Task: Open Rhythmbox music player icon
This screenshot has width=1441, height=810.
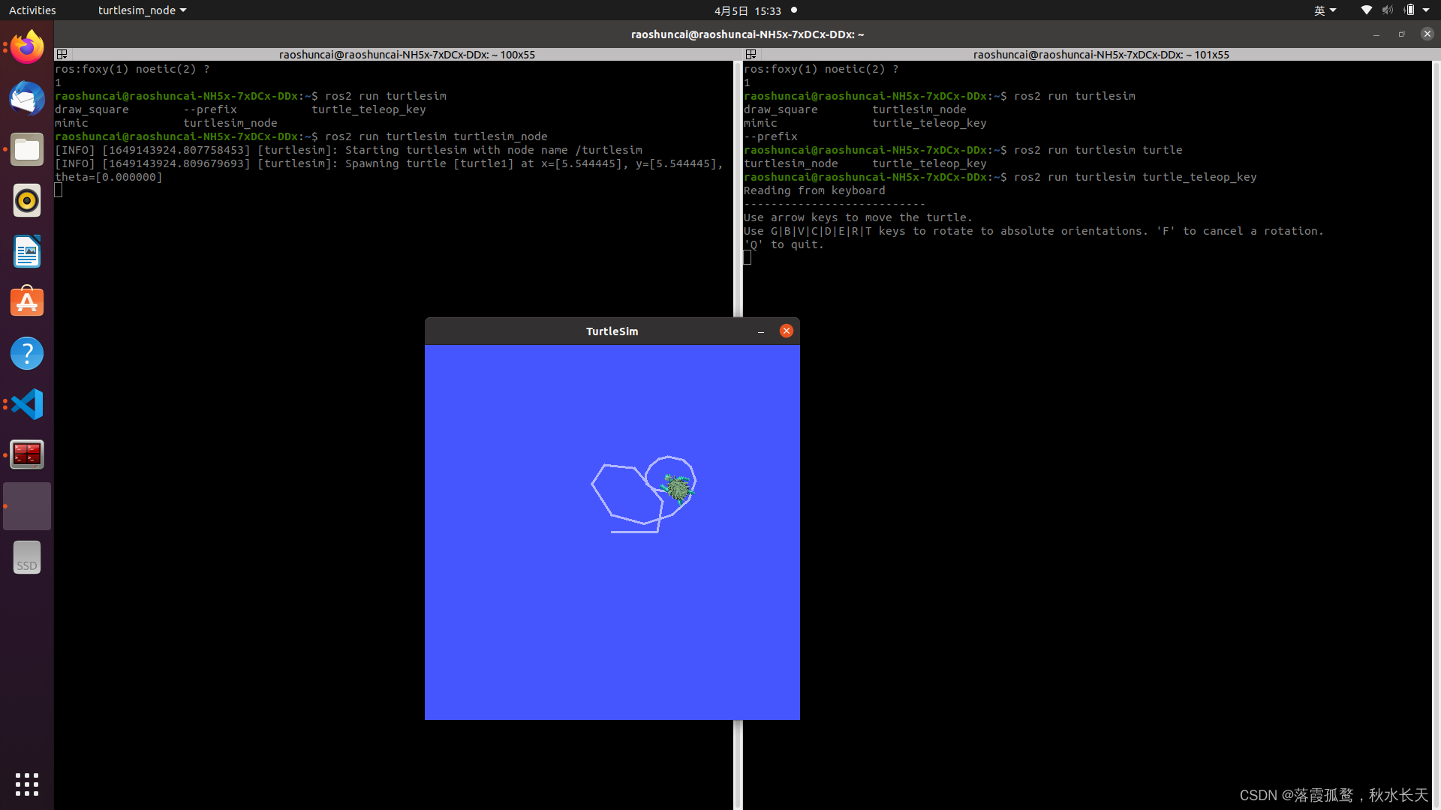Action: coord(27,200)
